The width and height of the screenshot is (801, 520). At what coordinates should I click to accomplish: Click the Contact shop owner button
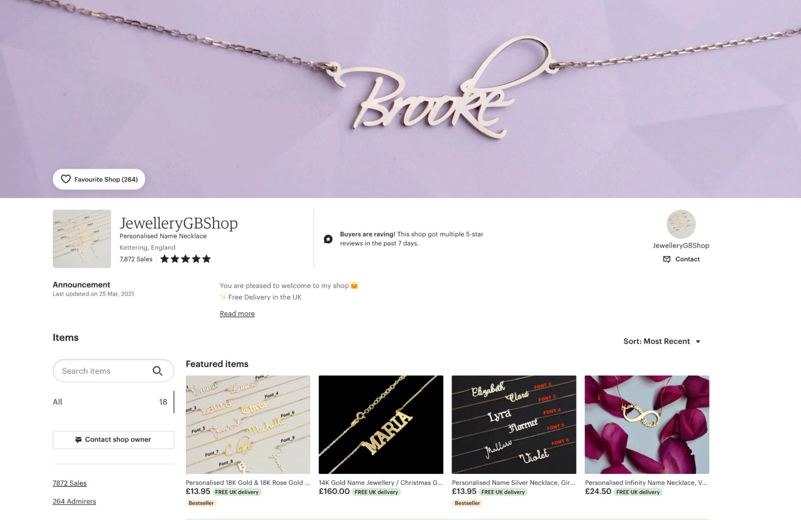tap(113, 440)
